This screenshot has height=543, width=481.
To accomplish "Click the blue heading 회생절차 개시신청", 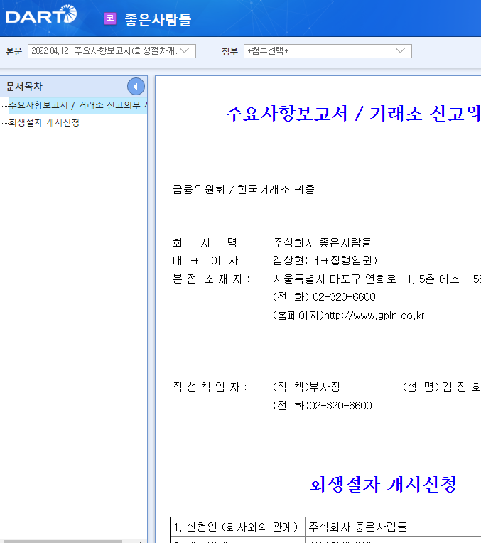I will pyautogui.click(x=383, y=484).
